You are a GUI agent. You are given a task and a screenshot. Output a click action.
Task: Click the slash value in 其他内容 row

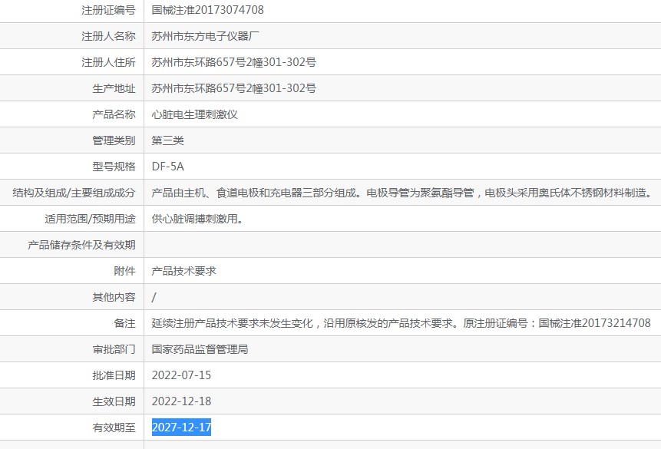tap(154, 297)
